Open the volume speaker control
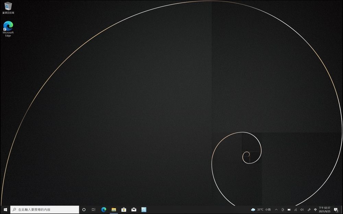This screenshot has width=343, height=214. point(302,210)
